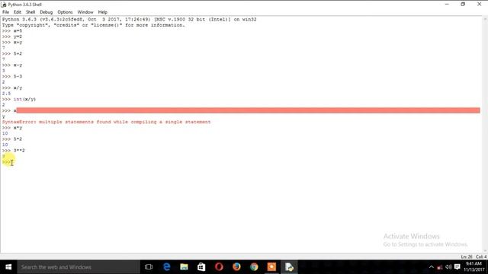Open the network status tray icon

click(440, 267)
